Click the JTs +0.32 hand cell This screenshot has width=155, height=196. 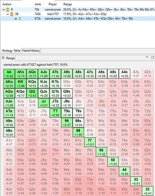[x=55, y=103]
